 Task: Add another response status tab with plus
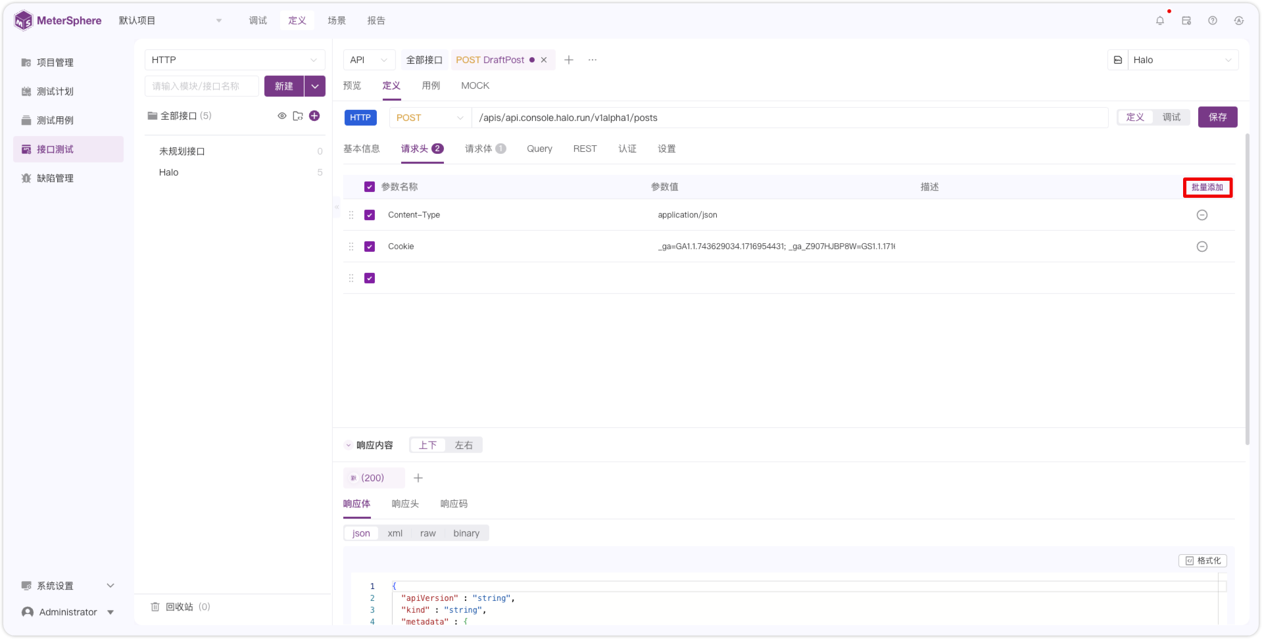tap(418, 478)
